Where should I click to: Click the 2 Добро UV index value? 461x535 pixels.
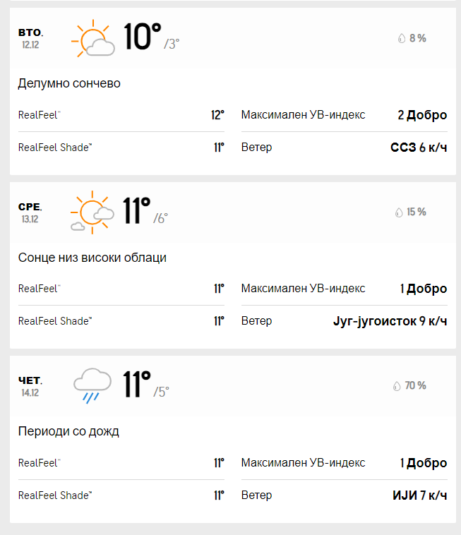pyautogui.click(x=422, y=115)
